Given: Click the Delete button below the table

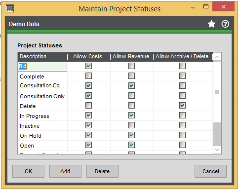Looking at the screenshot, I should pyautogui.click(x=102, y=171).
